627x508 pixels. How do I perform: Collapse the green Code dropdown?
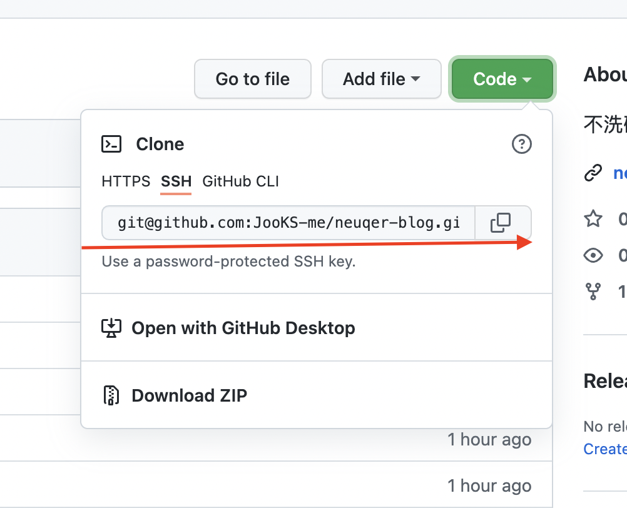502,79
